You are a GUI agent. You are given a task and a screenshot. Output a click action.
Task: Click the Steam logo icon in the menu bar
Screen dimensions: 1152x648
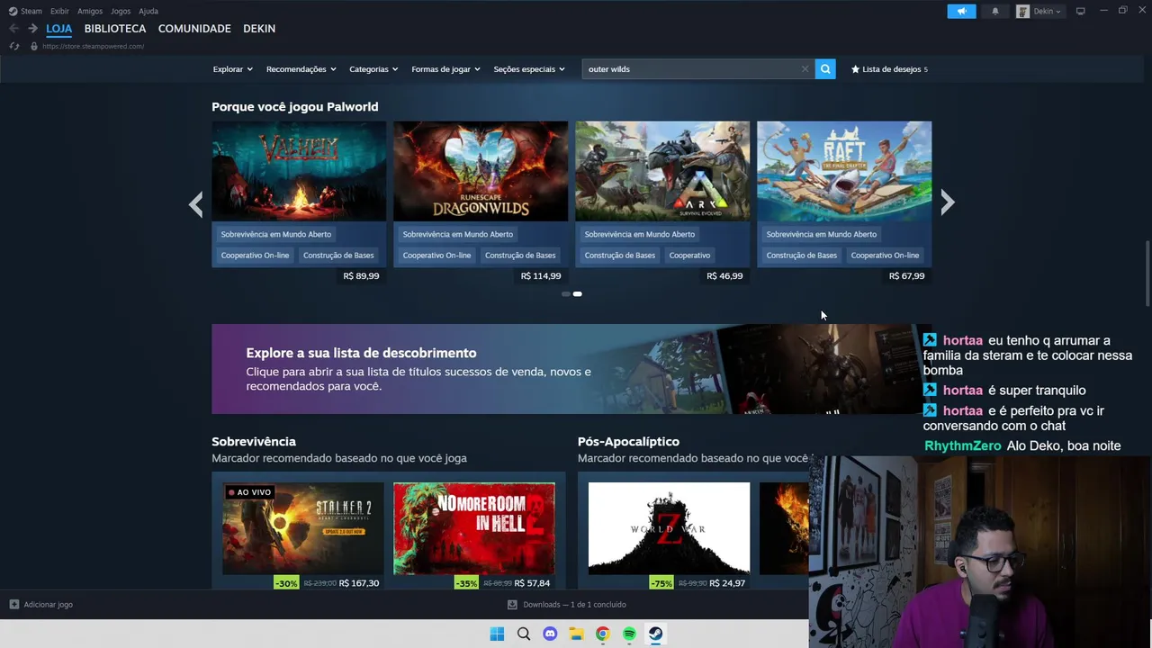pos(13,11)
